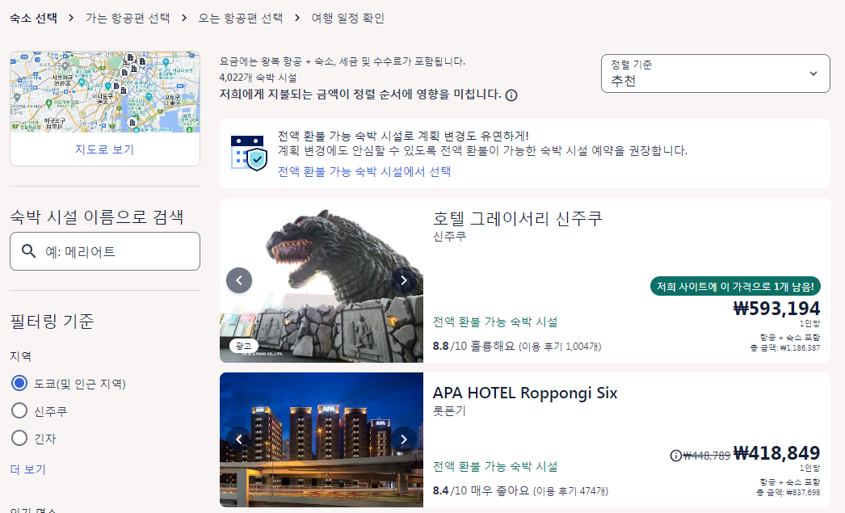Screen dimensions: 845x513
Task: Show previous photo of 호텔 그레이서리 신주쿠
Action: coord(239,280)
